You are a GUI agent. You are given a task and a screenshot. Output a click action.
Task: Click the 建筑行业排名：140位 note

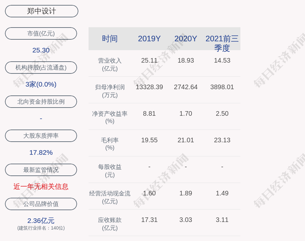pos(41,228)
